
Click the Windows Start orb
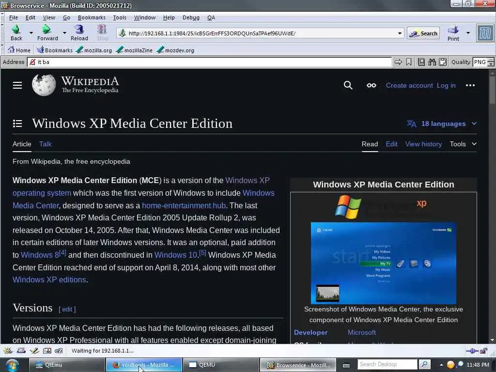[12, 365]
